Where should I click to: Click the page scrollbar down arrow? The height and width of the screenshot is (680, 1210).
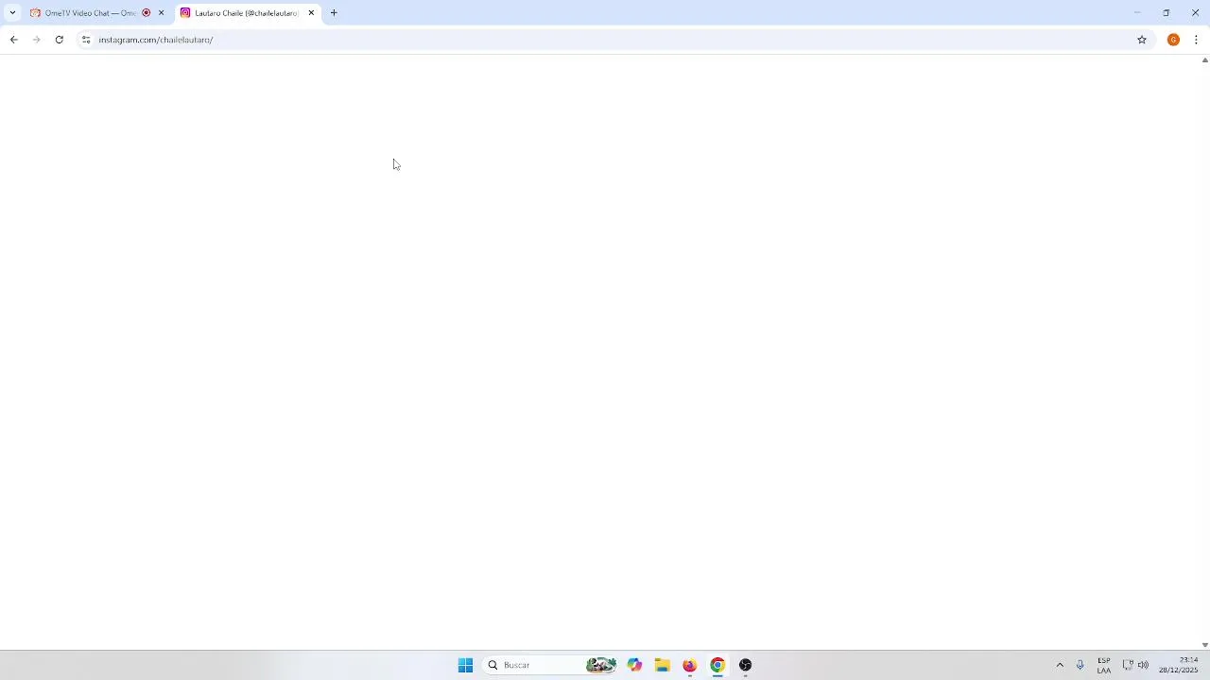(x=1204, y=645)
